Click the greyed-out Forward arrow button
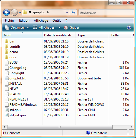 coord(14,12)
